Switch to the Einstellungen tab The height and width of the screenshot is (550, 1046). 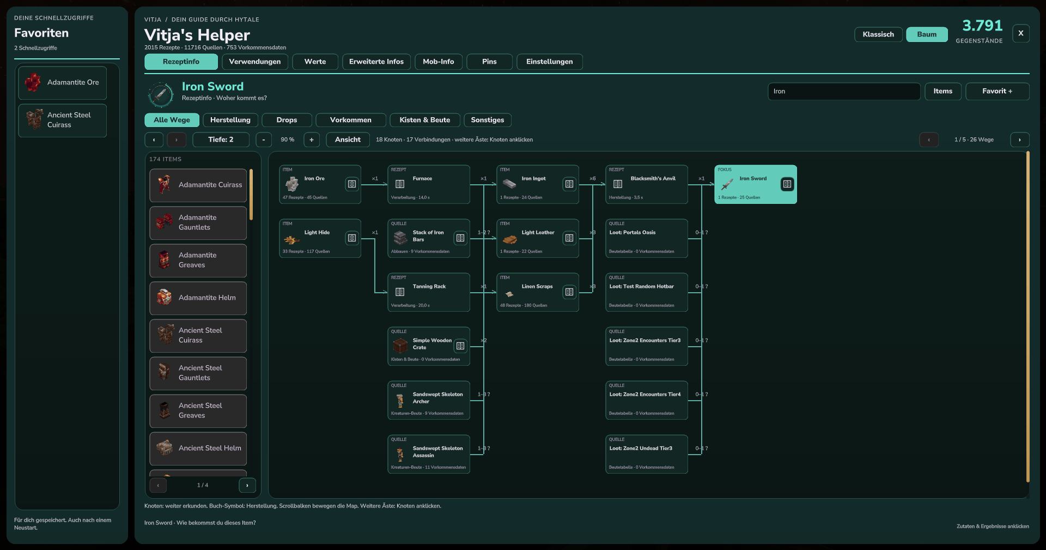(x=549, y=62)
